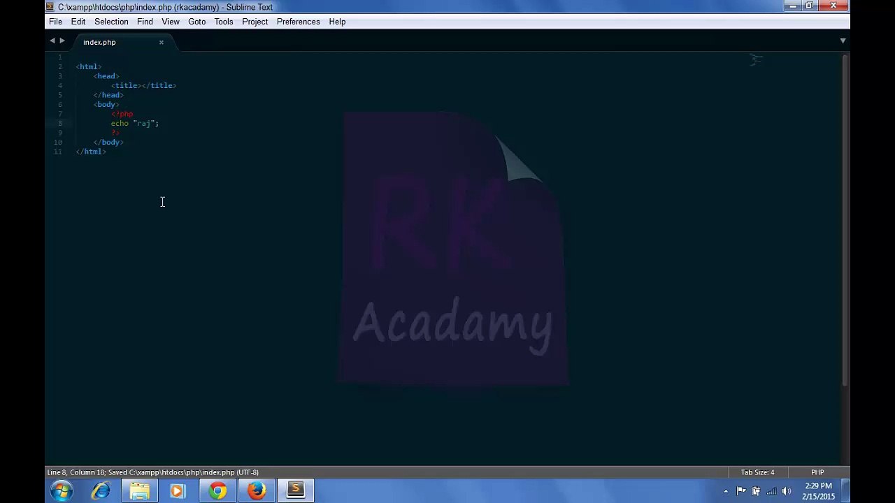
Task: Click the minimap code preview
Action: (756, 60)
